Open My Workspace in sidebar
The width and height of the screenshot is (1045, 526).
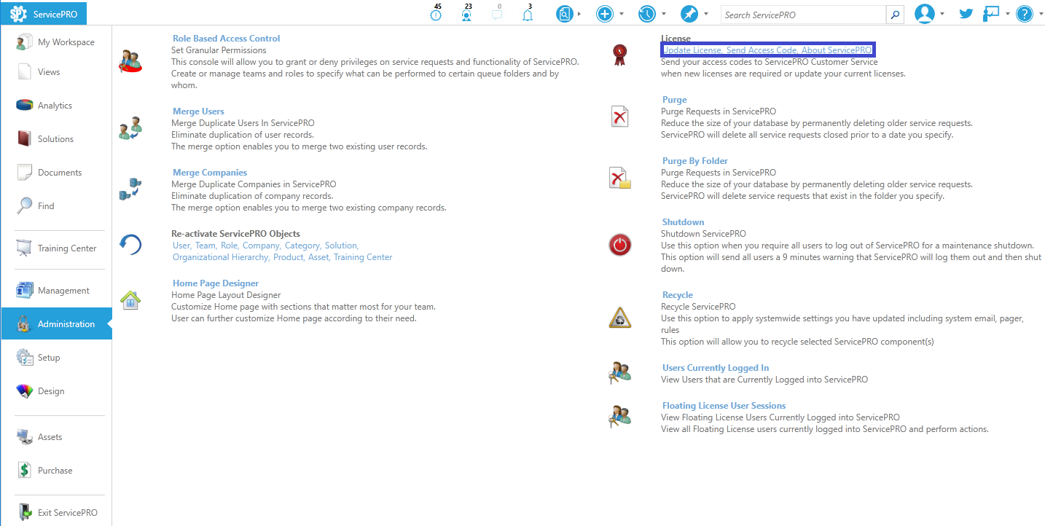pyautogui.click(x=56, y=42)
